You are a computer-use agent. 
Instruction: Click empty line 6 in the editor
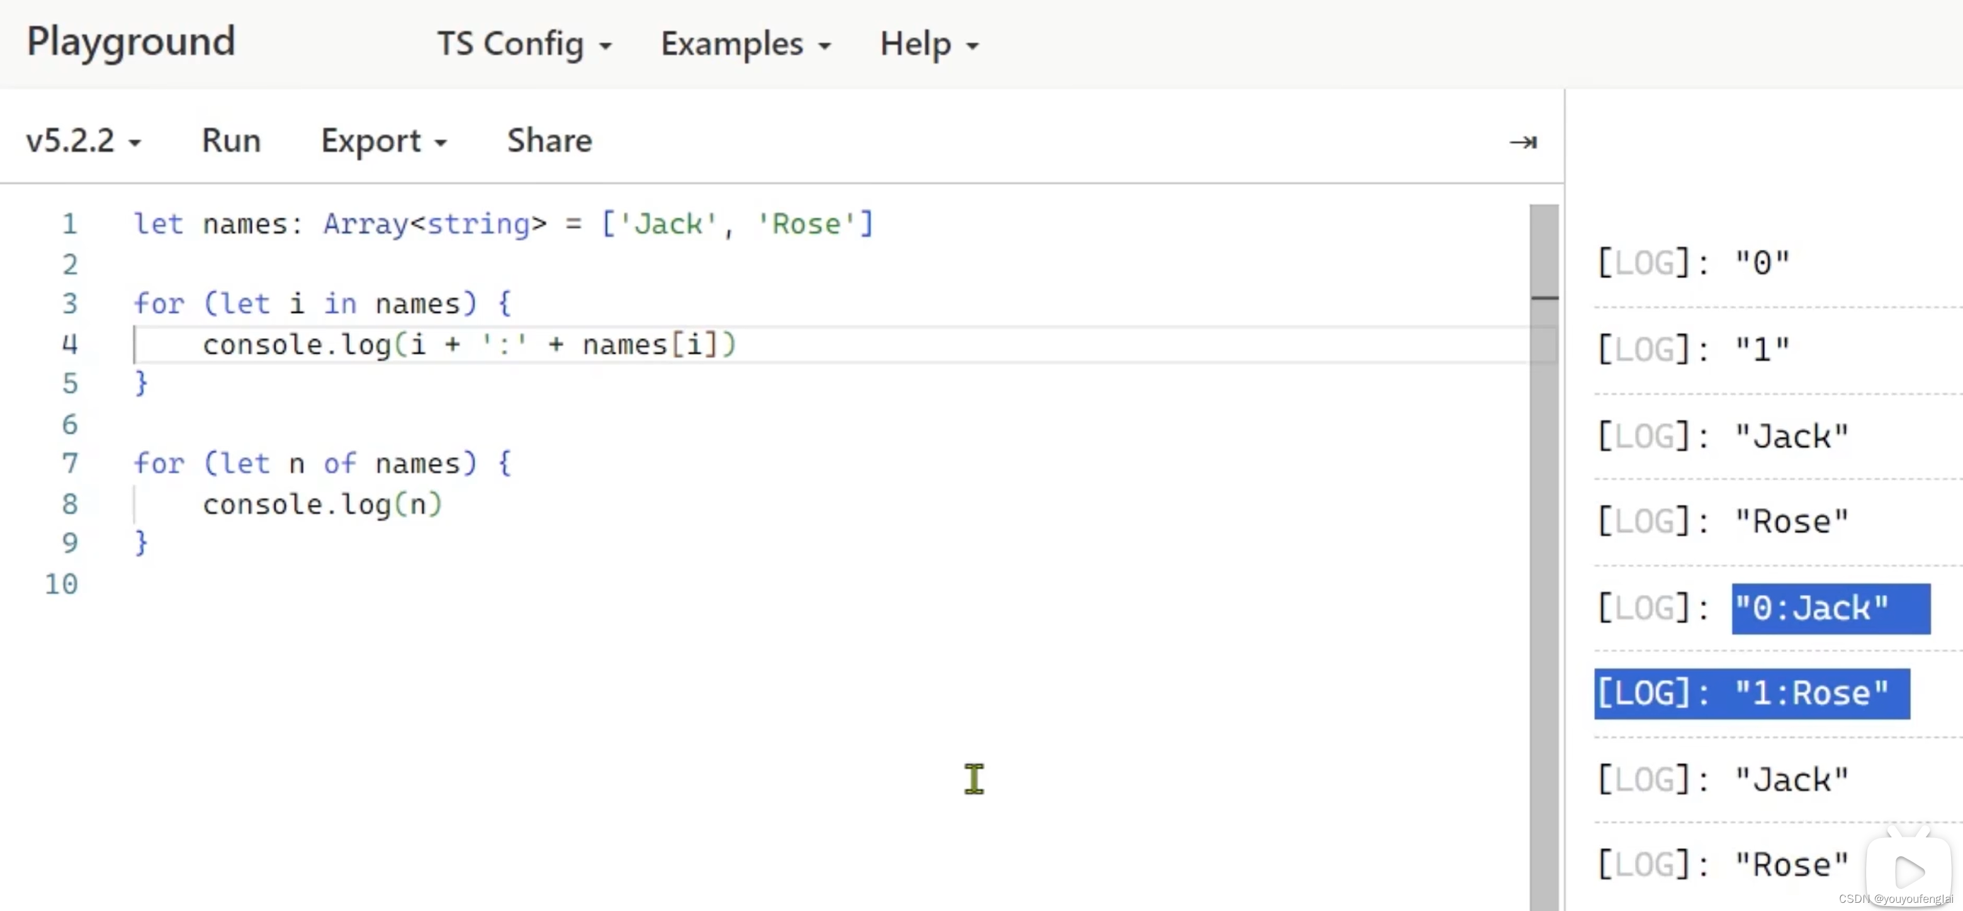pyautogui.click(x=831, y=424)
